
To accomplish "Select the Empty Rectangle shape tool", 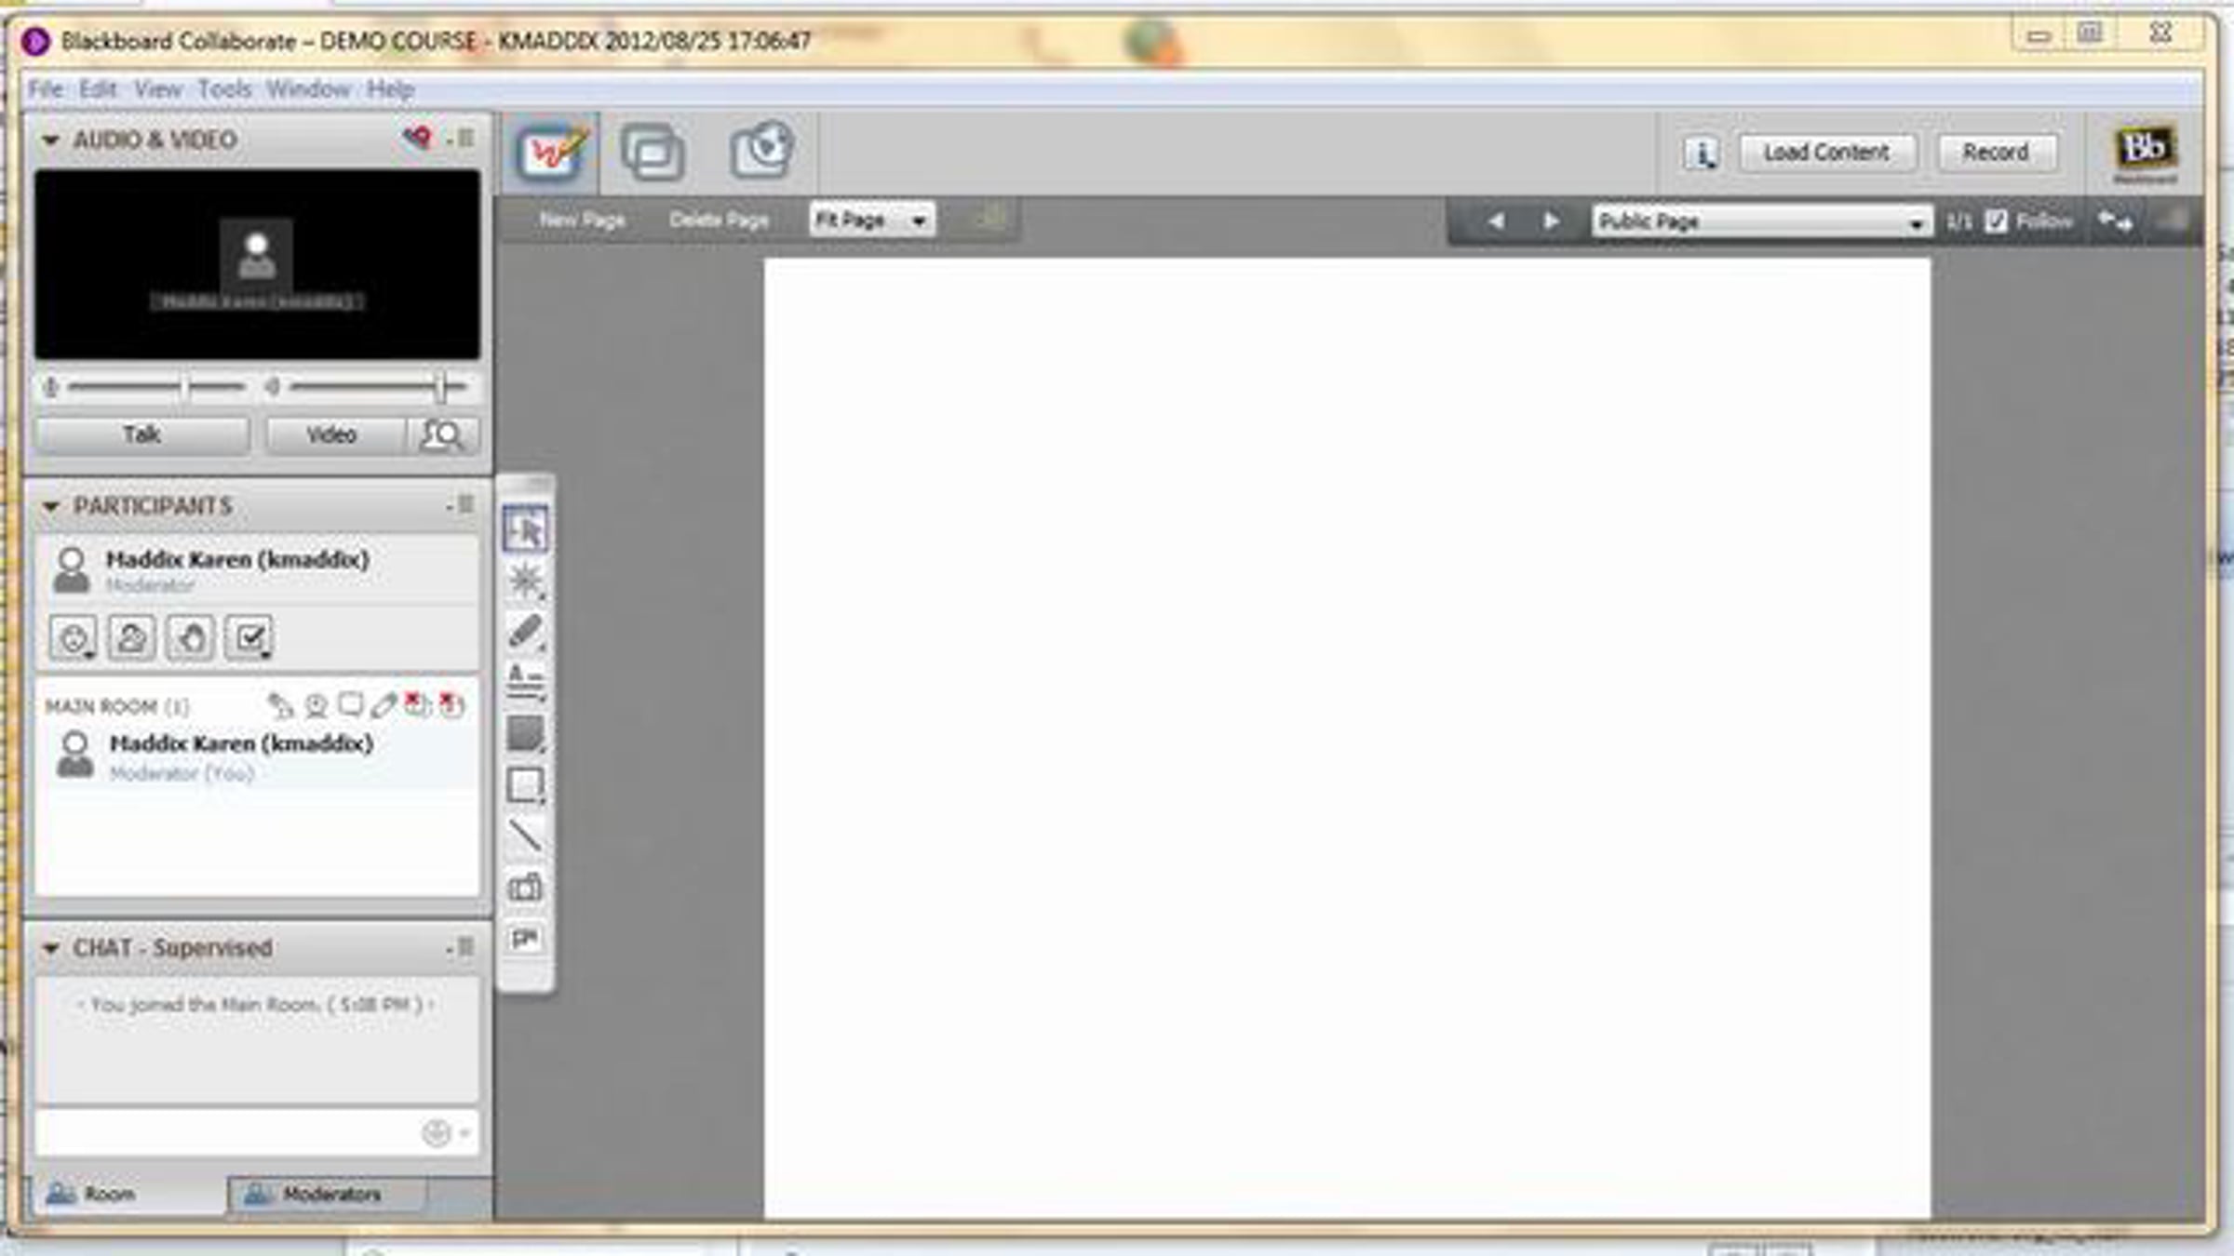I will pyautogui.click(x=526, y=785).
